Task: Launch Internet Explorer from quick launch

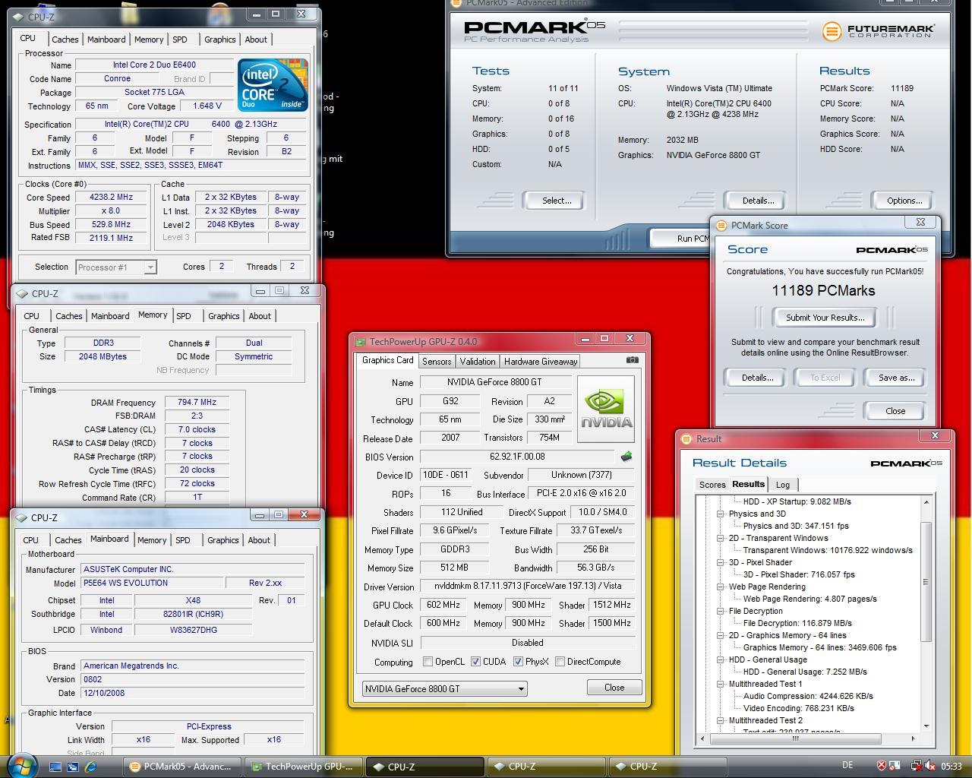Action: point(90,767)
